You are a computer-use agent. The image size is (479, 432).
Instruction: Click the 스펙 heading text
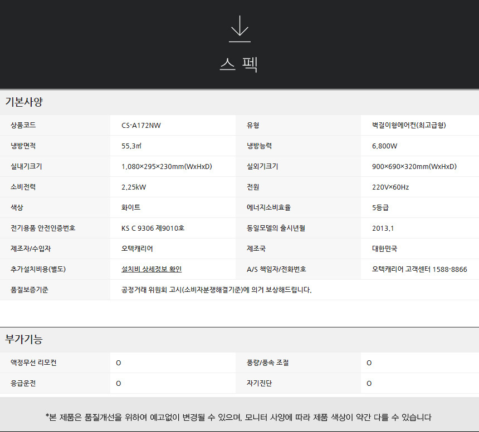point(239,64)
